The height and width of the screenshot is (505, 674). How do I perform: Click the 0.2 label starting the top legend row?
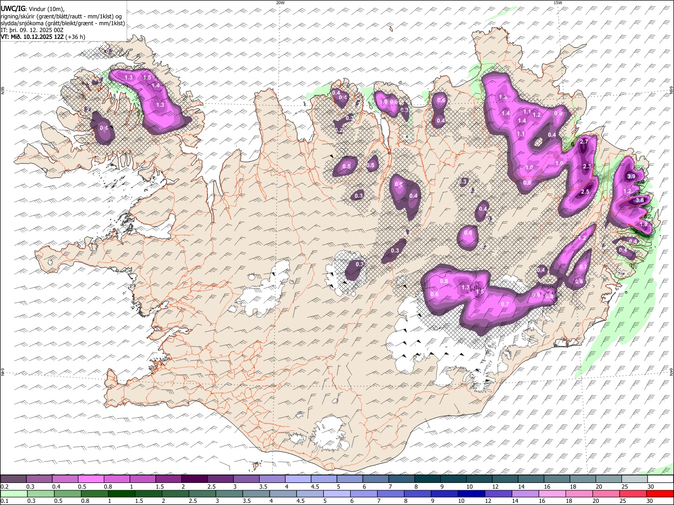[4, 487]
